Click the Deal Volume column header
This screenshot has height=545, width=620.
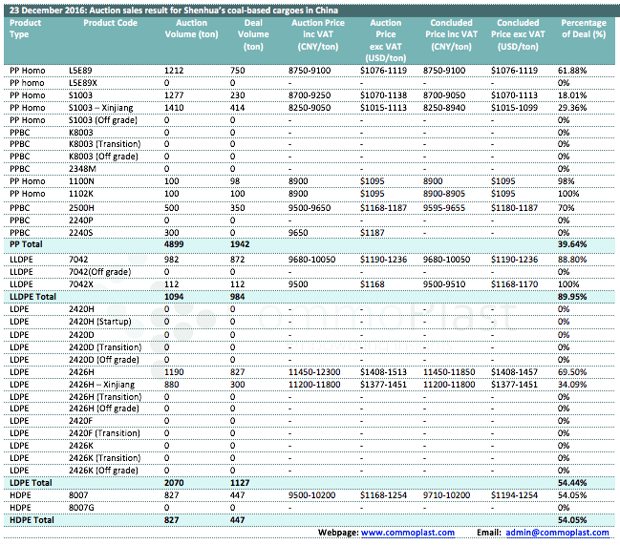coord(253,33)
